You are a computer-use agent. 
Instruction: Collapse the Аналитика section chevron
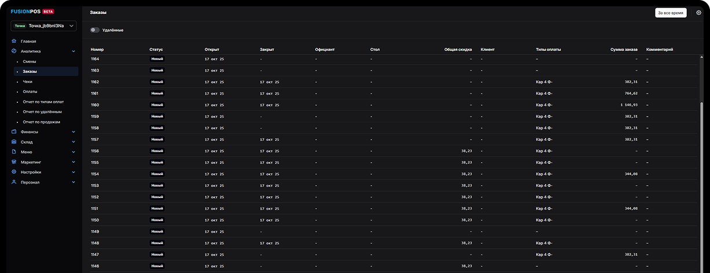(74, 51)
